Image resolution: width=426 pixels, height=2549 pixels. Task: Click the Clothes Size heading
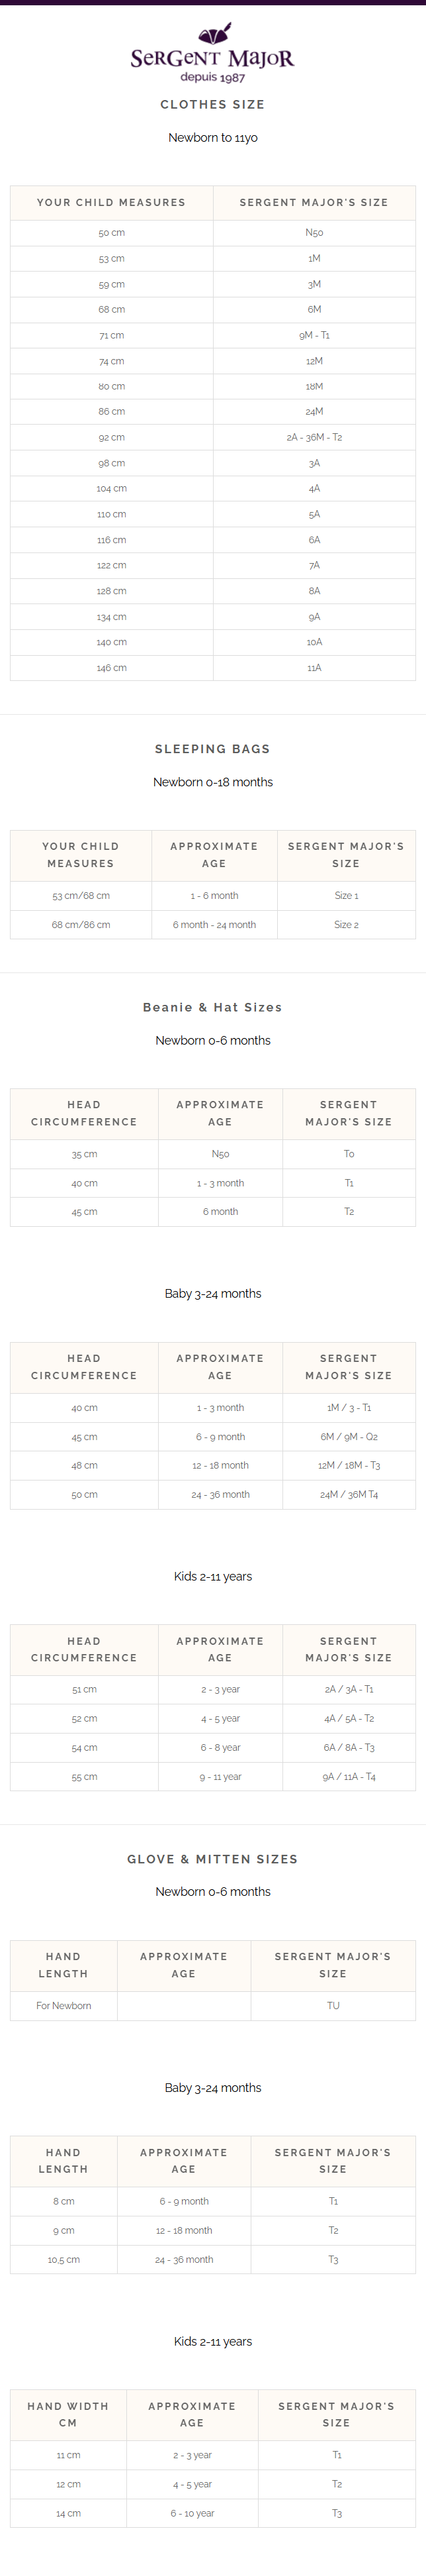point(212,104)
